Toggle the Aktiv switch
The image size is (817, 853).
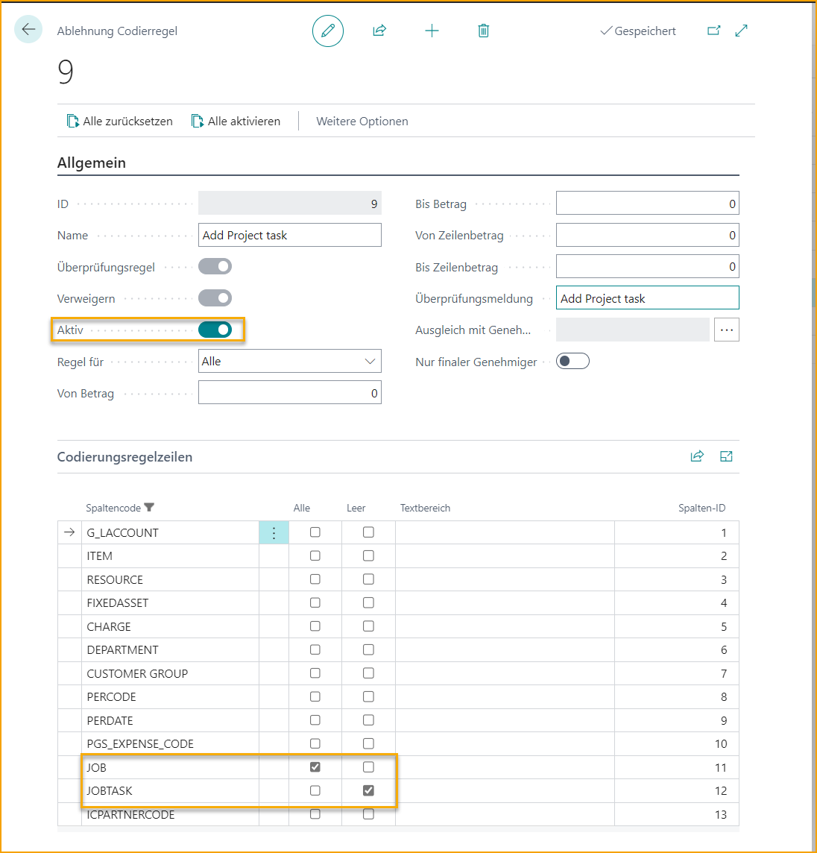tap(215, 330)
